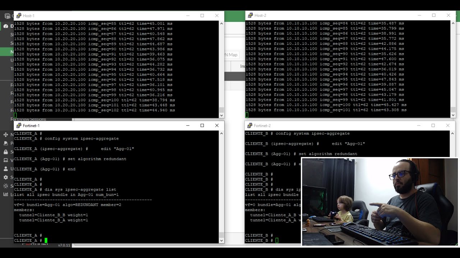Click the PuTTY icon in Fortinet-2 title bar
This screenshot has width=460, height=258.
click(249, 125)
